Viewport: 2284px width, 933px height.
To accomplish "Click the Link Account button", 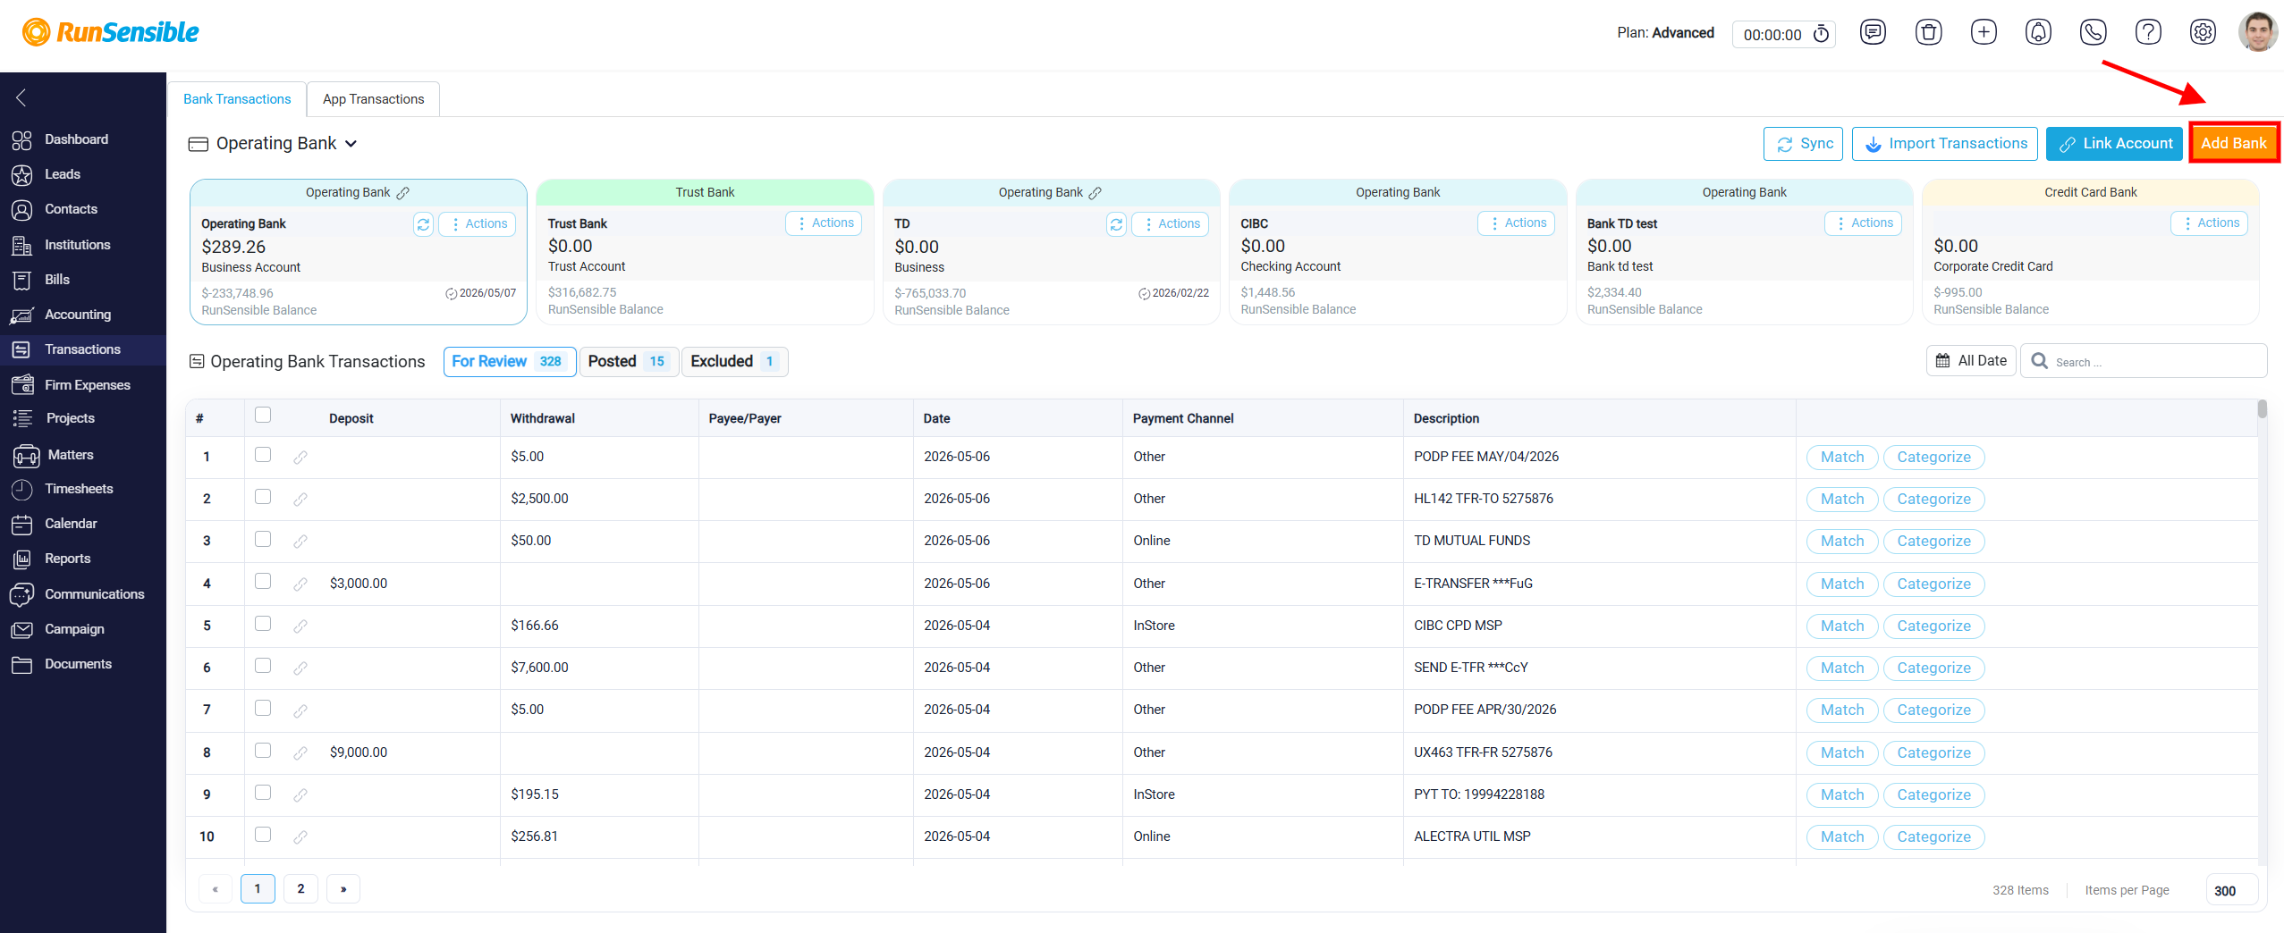I will (x=2114, y=143).
